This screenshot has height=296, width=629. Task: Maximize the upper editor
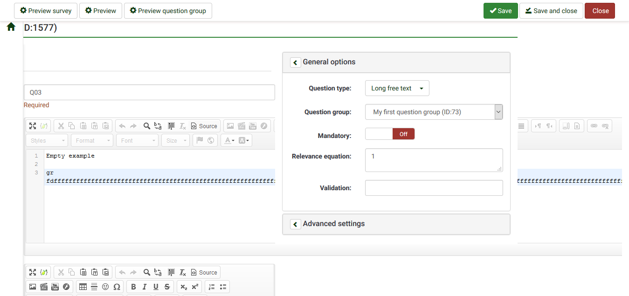(33, 126)
